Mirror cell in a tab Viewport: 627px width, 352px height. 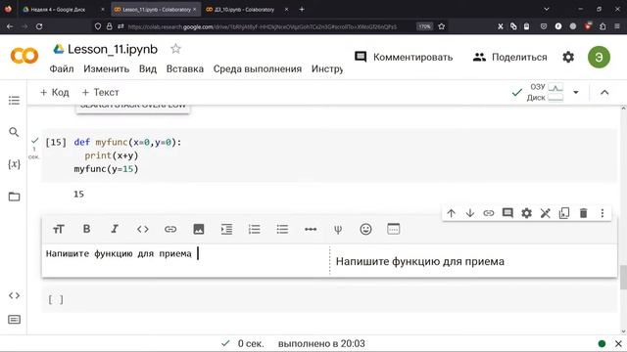[564, 213]
